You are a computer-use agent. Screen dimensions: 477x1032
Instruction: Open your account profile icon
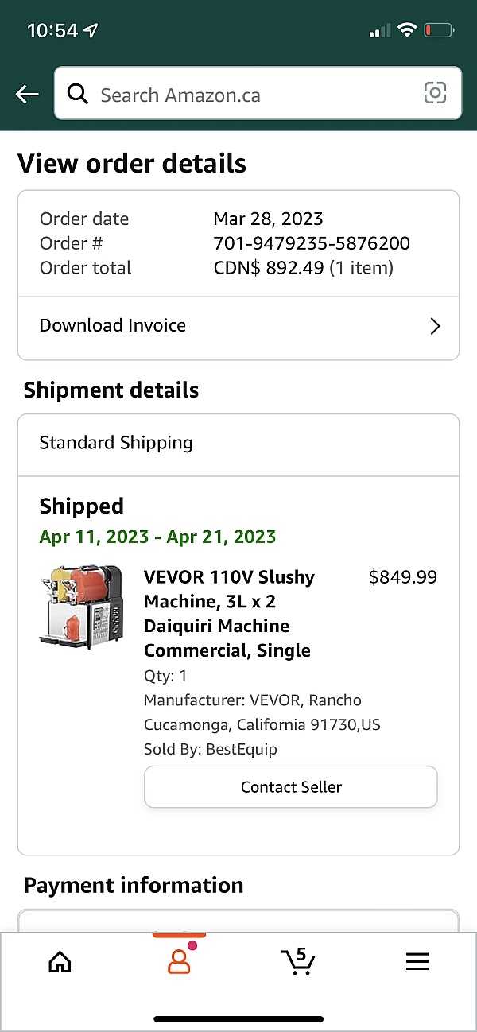tap(176, 962)
